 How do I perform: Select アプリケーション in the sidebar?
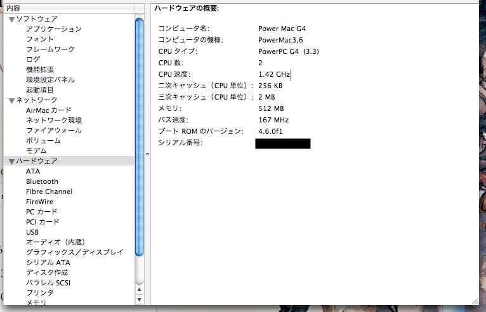tap(54, 29)
